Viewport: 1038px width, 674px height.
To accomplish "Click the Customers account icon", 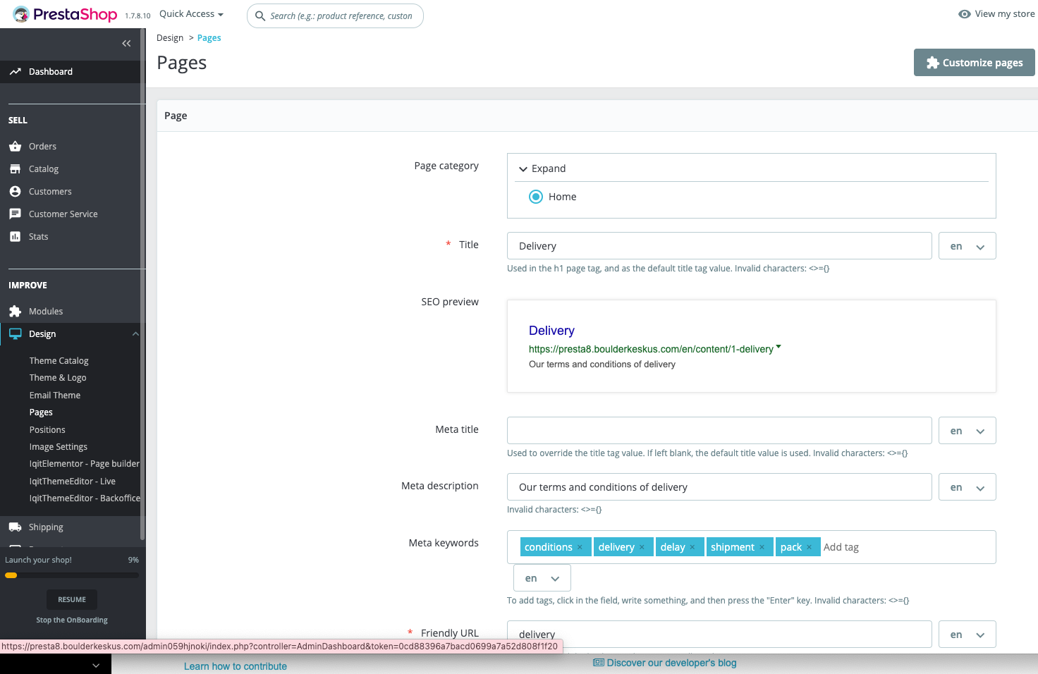I will 15,191.
